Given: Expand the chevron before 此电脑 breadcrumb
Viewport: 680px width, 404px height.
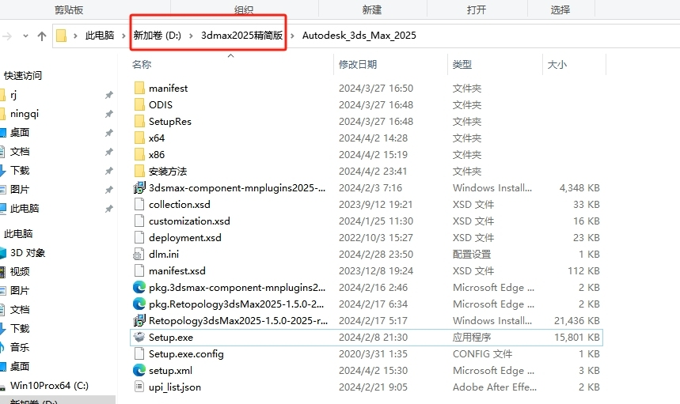Looking at the screenshot, I should tap(75, 36).
